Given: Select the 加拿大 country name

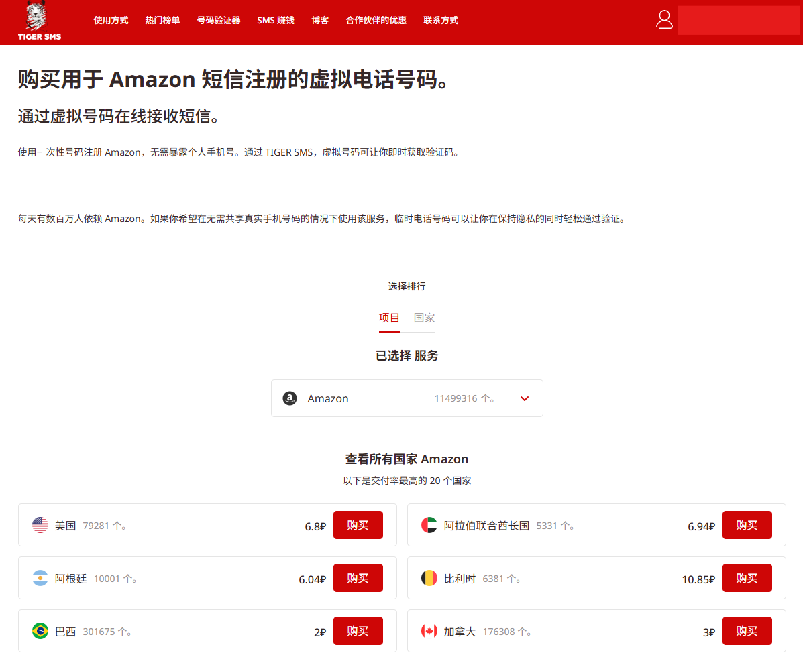Looking at the screenshot, I should [x=460, y=632].
